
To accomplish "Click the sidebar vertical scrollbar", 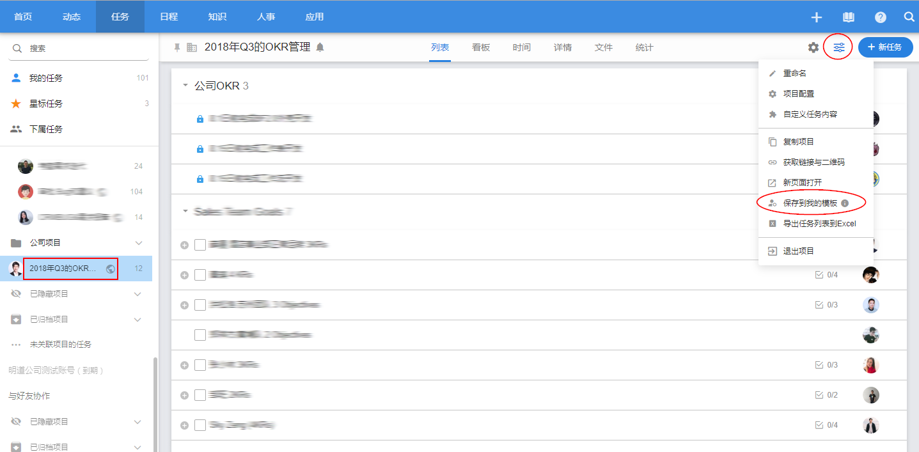I will (155, 403).
